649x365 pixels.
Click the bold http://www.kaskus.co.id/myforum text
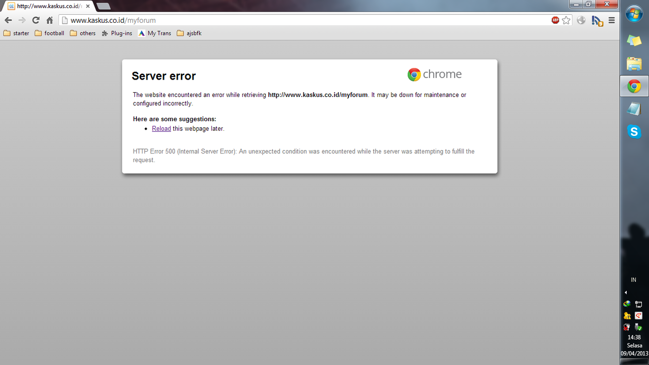pos(317,95)
